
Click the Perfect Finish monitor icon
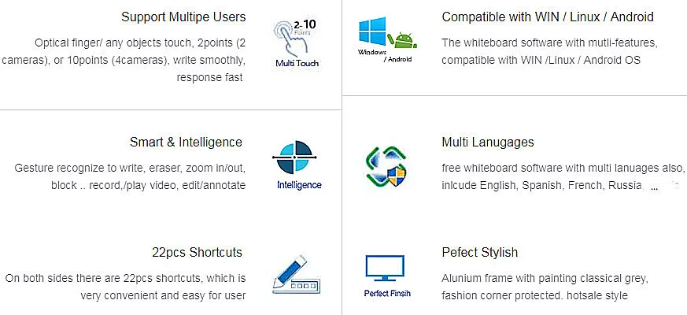386,269
